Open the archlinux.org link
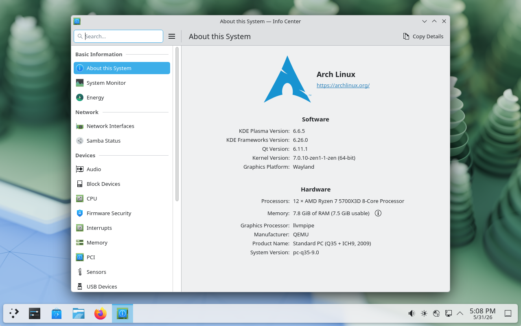 coord(343,85)
